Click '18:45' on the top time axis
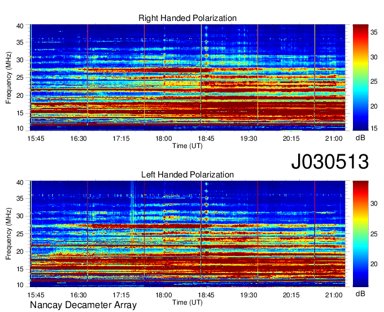Screen dimensions: 384x312 pos(206,138)
